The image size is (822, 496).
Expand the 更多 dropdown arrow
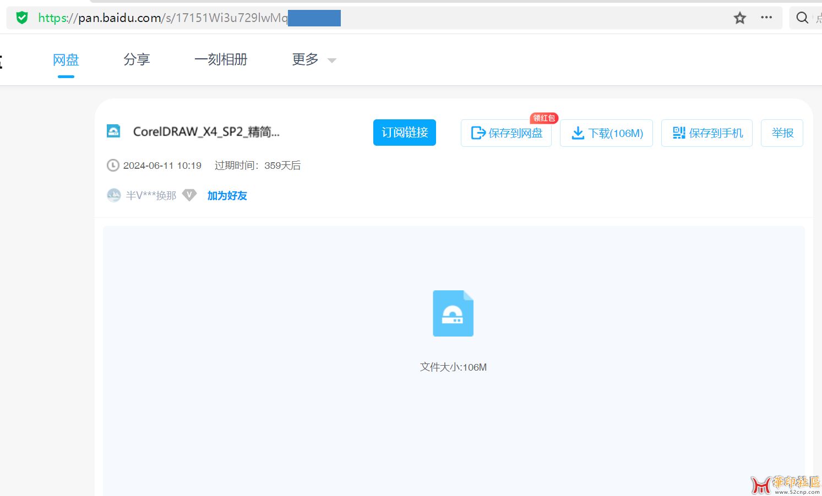[x=332, y=60]
